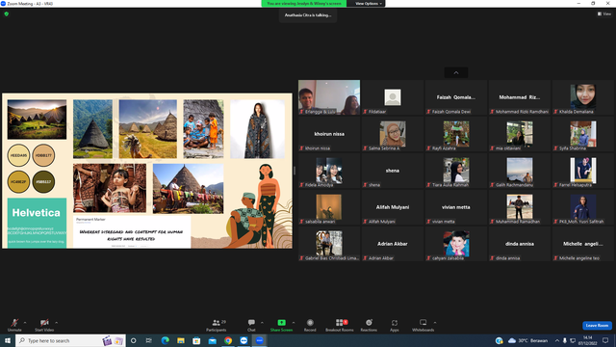Select salsabila anwari tile
616x347 pixels.
[x=329, y=207]
